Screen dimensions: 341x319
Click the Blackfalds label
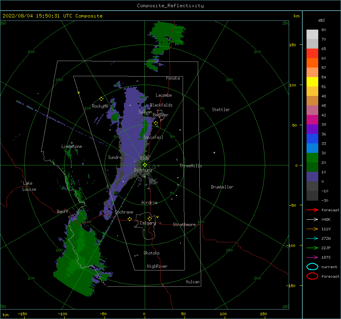161,105
